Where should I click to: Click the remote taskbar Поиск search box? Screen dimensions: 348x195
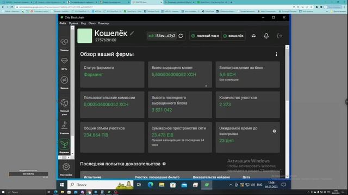pos(100,185)
